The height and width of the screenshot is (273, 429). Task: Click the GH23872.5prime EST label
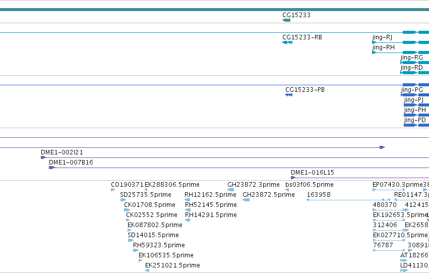[x=269, y=195]
